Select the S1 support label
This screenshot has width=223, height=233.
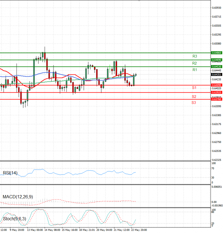tap(194, 87)
